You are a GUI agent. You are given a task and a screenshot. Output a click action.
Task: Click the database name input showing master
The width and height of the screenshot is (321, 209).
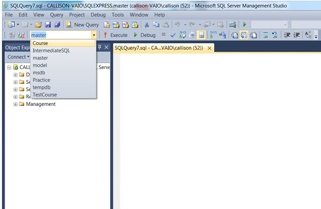click(x=61, y=35)
